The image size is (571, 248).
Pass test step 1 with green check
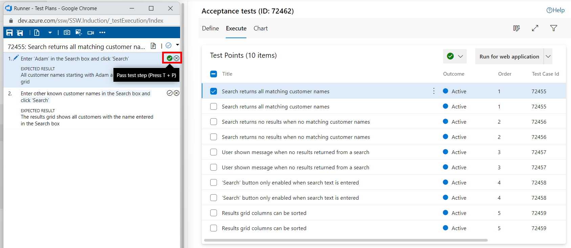[x=170, y=58]
